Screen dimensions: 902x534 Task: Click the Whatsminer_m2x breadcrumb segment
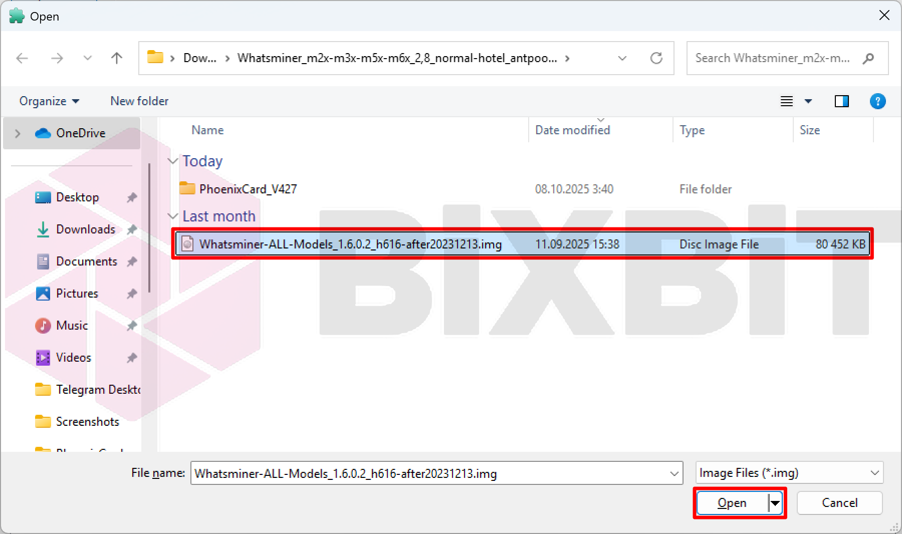pyautogui.click(x=397, y=58)
